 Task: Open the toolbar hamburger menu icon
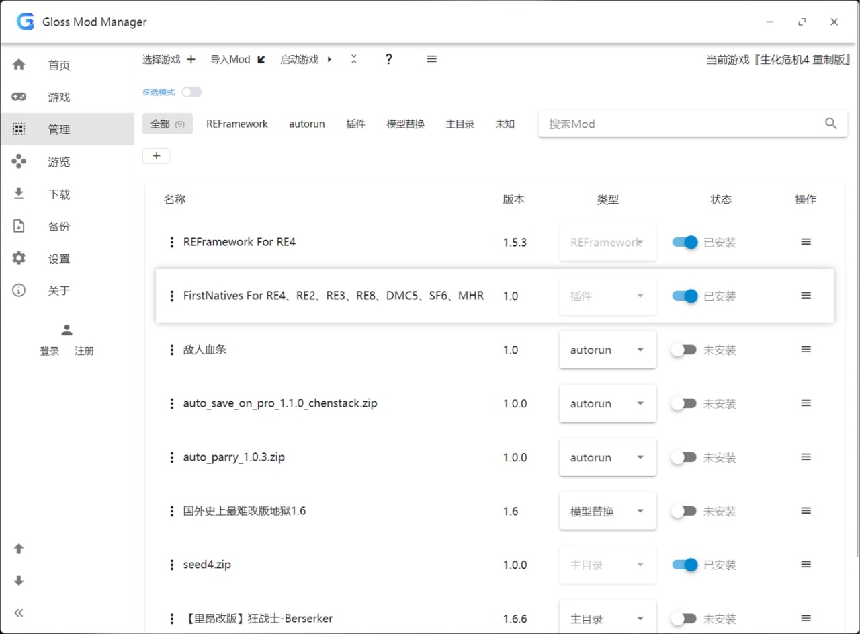click(x=432, y=59)
